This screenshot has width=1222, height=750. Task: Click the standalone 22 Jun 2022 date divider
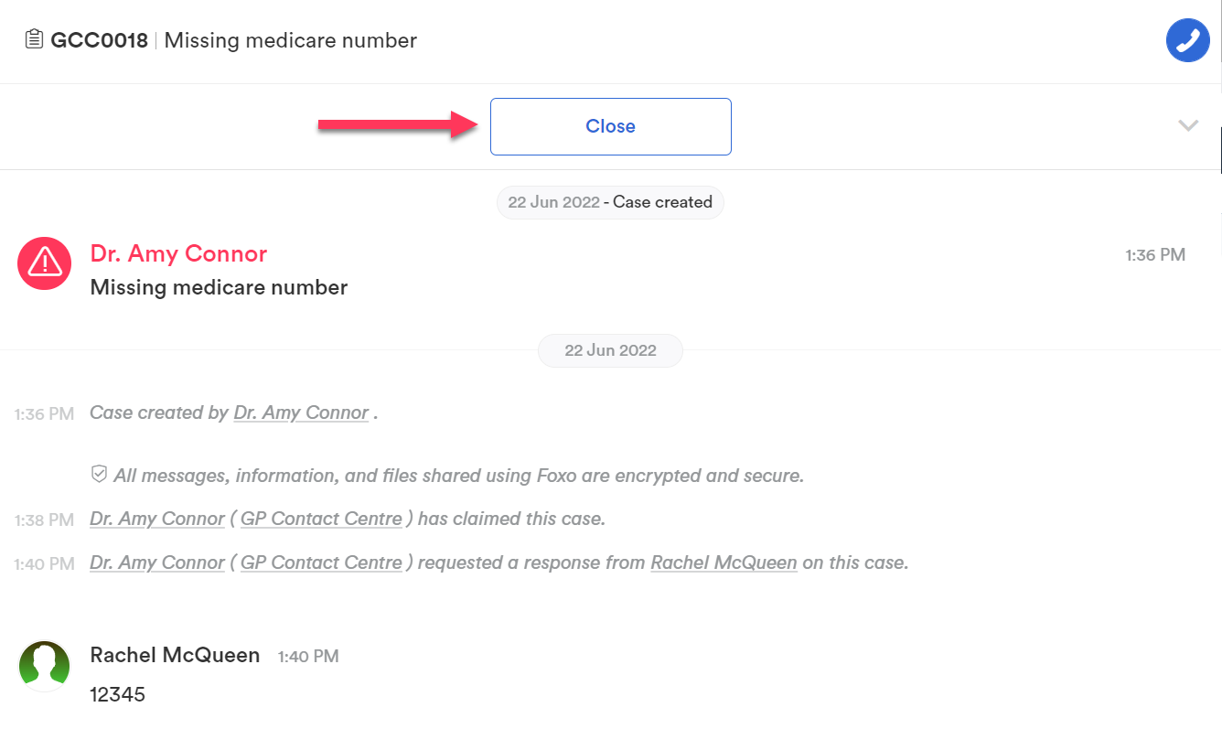610,350
